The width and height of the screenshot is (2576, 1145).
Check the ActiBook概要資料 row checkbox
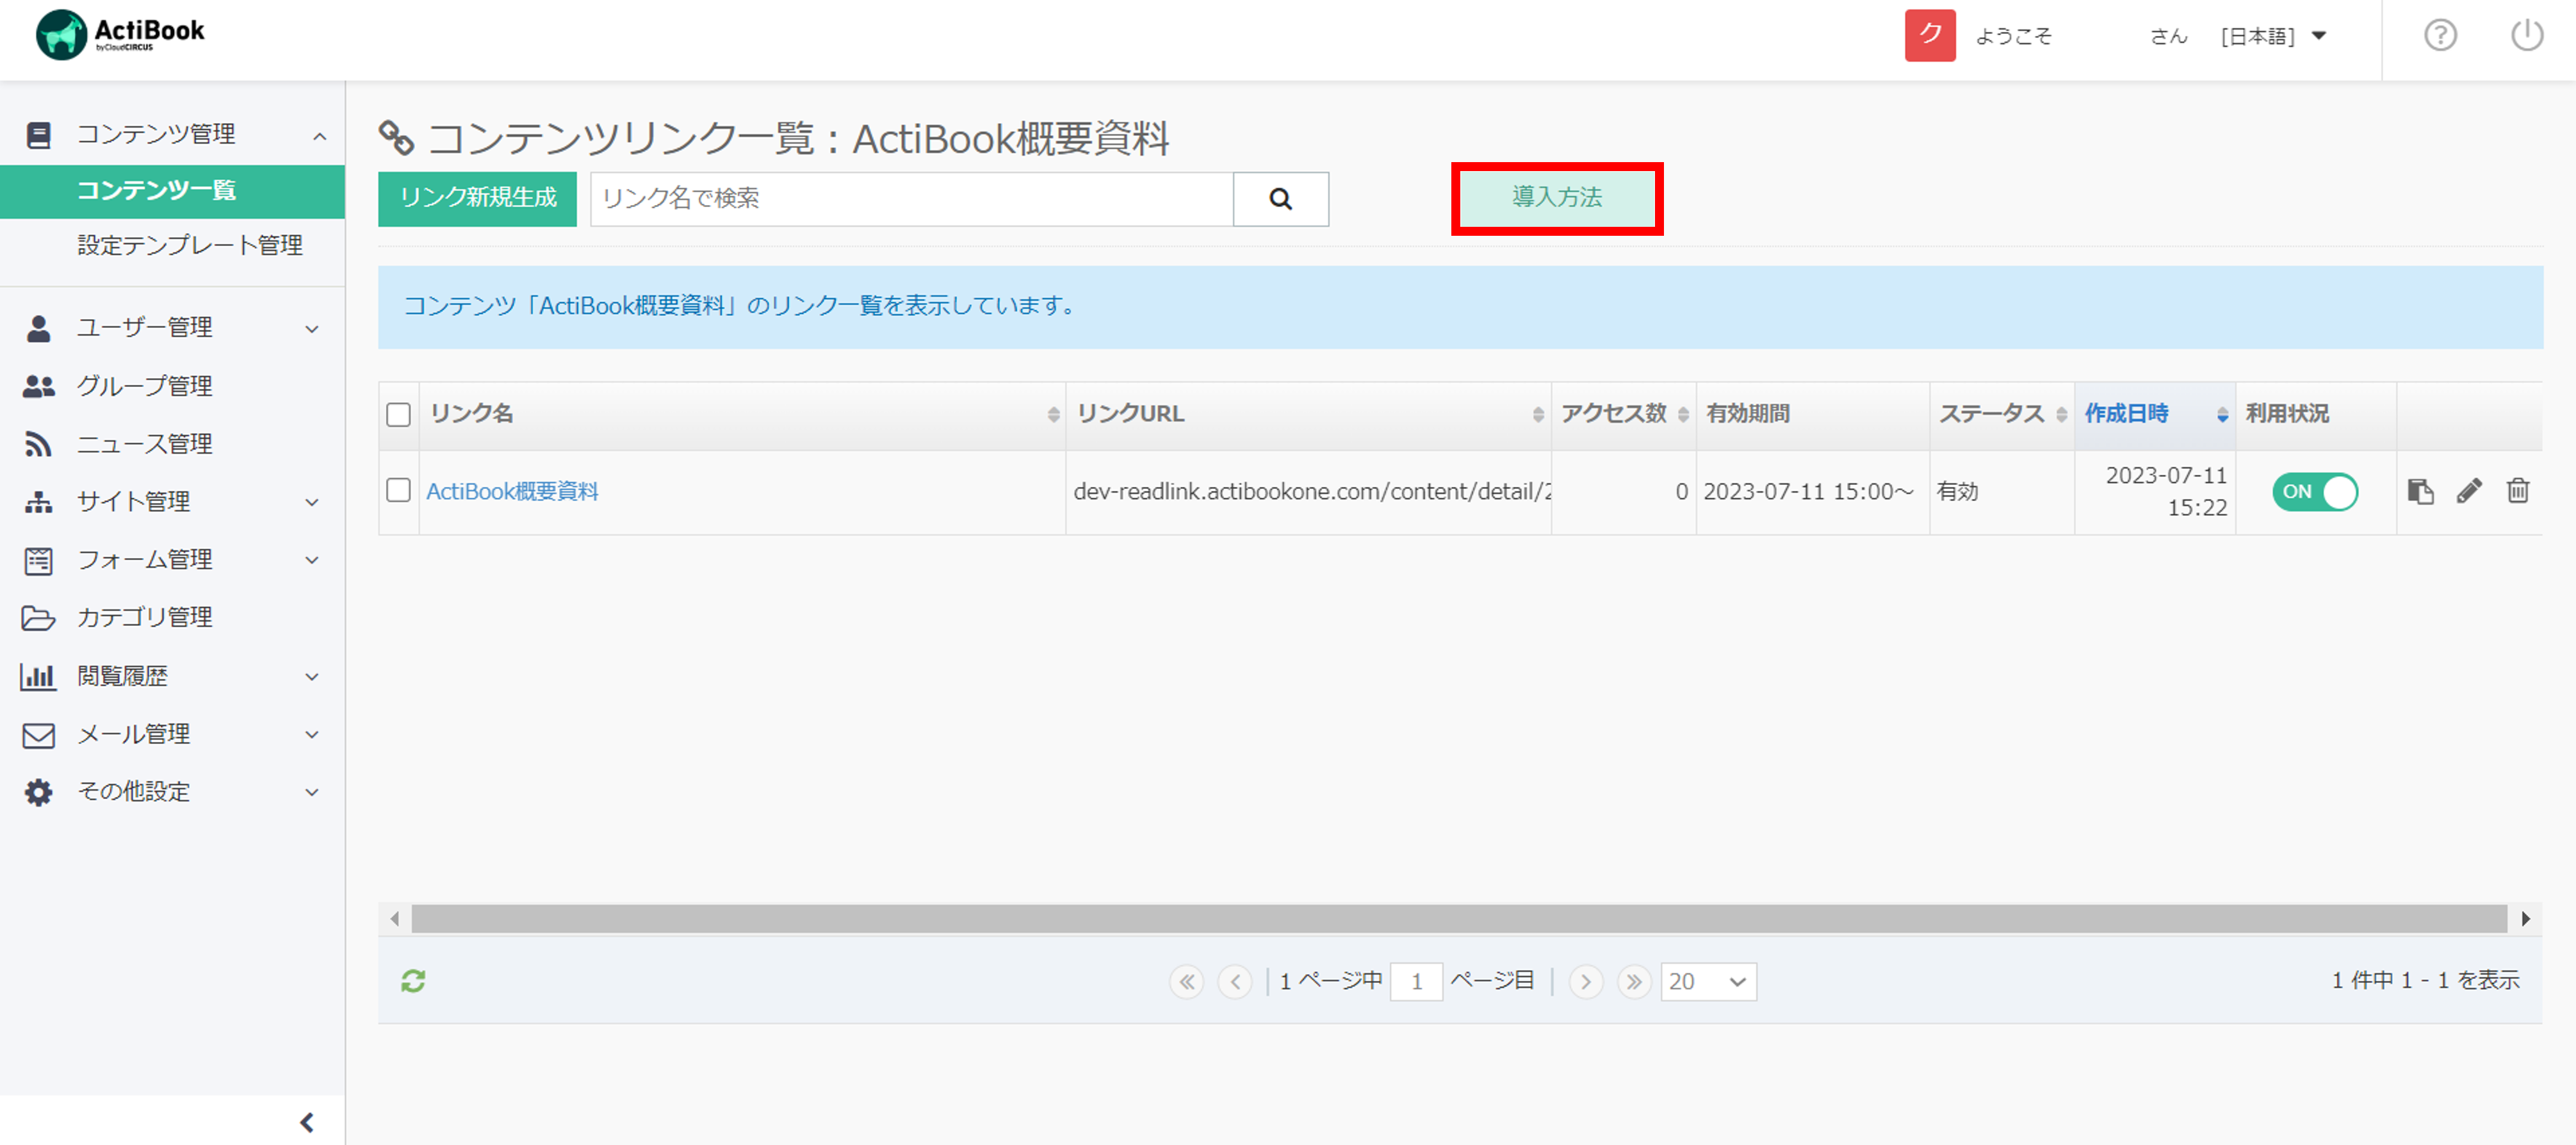coord(398,490)
